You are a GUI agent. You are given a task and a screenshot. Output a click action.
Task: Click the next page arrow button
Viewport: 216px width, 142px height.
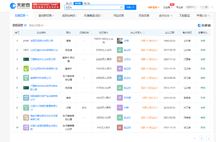(208, 138)
